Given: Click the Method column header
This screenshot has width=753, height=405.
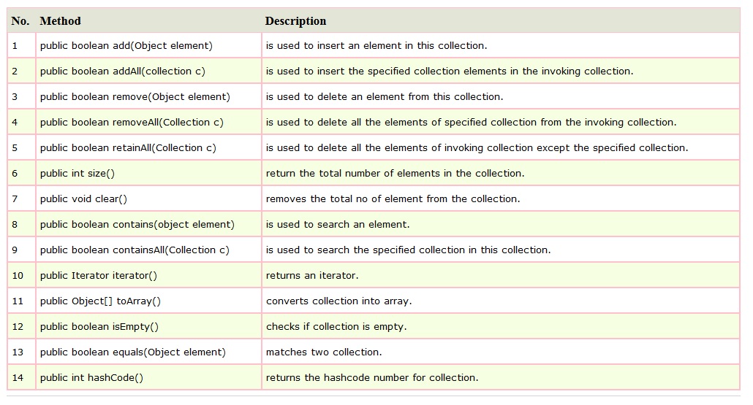Looking at the screenshot, I should click(60, 21).
